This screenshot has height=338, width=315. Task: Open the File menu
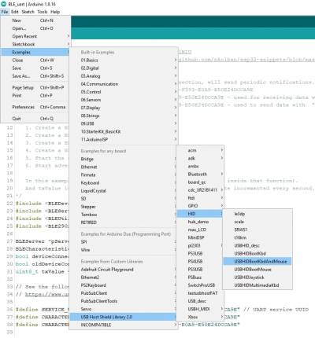coord(5,12)
